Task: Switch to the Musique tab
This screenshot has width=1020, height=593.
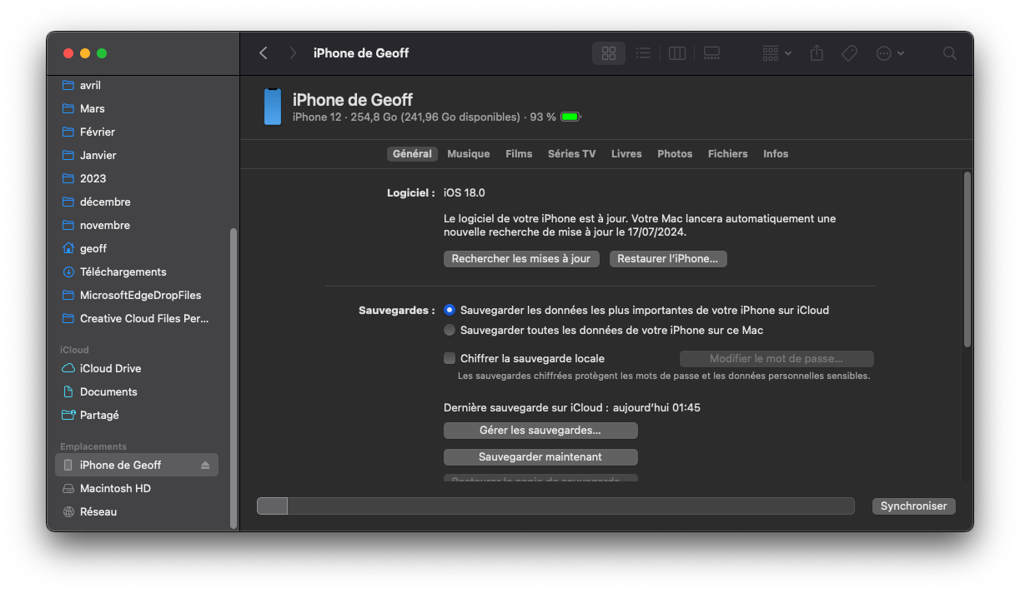Action: (x=469, y=154)
